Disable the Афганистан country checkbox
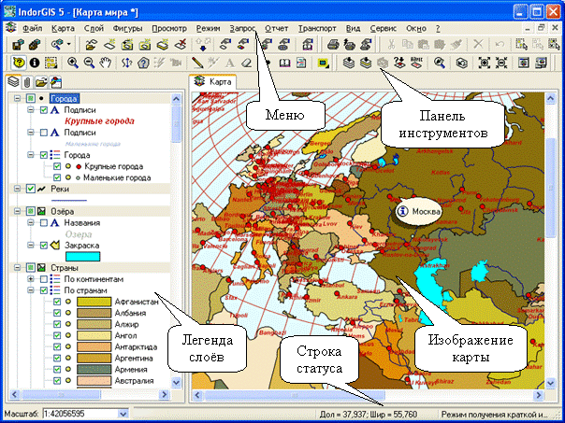Image resolution: width=565 pixels, height=423 pixels. point(57,303)
